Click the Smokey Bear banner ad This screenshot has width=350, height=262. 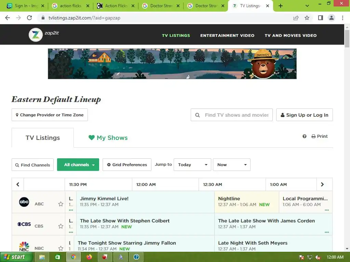pyautogui.click(x=172, y=64)
